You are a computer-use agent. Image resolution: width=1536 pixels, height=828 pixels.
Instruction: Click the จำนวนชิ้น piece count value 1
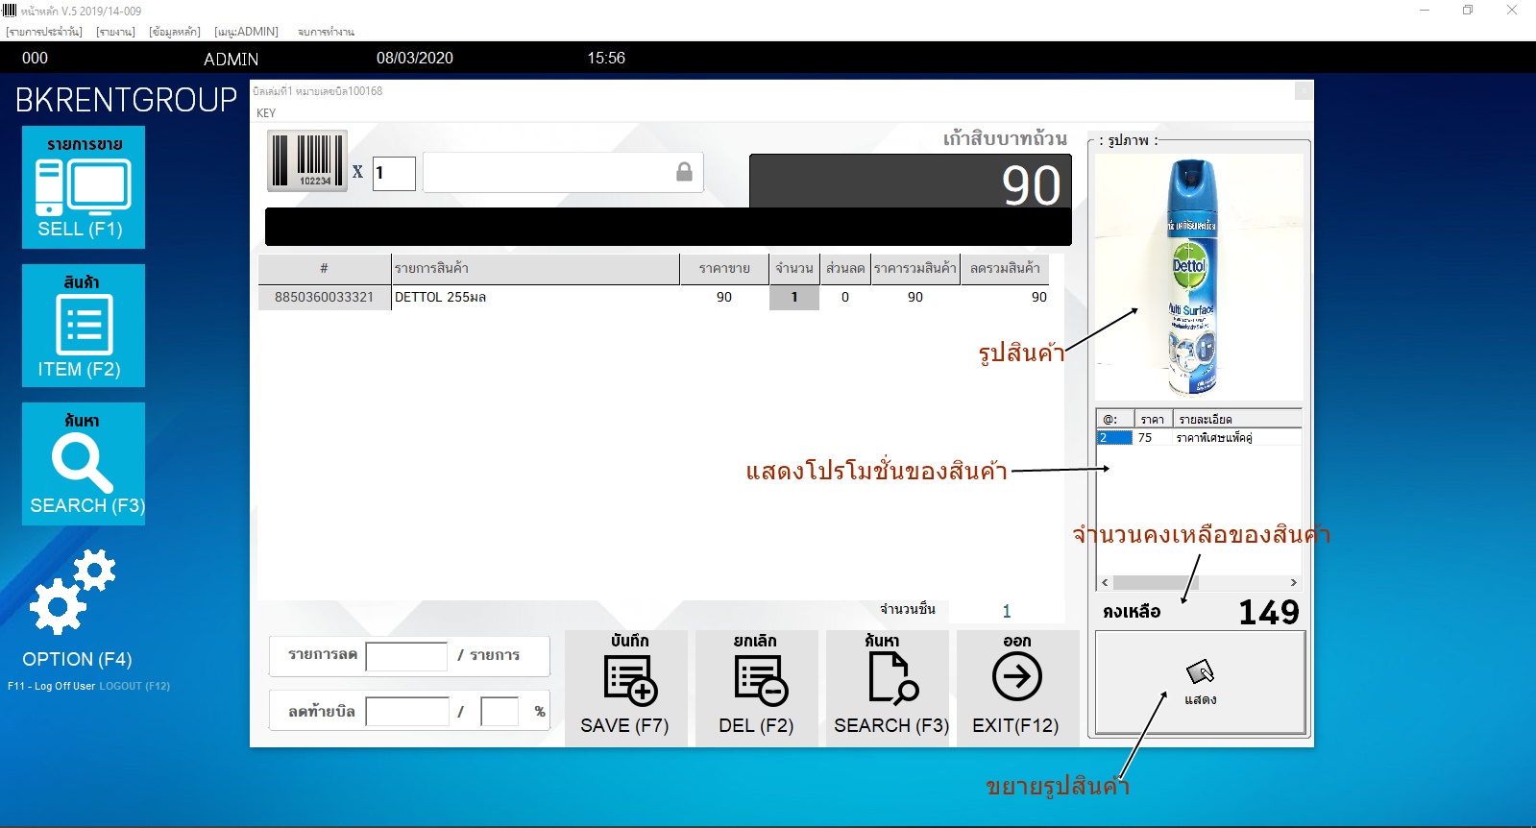coord(1007,611)
